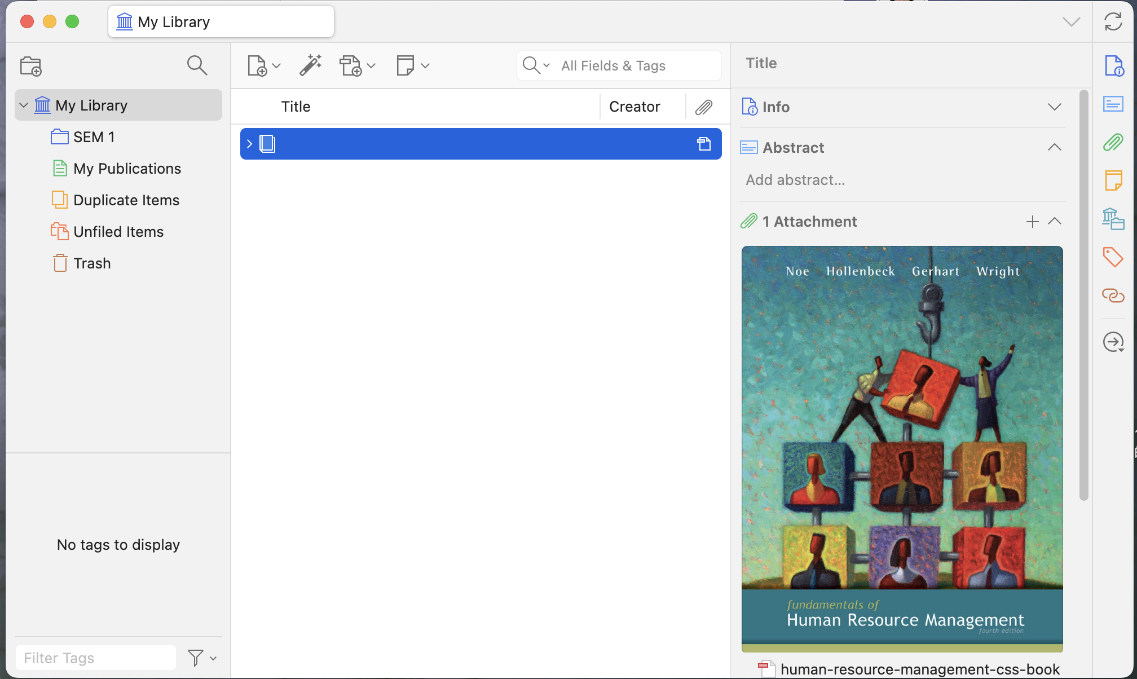Viewport: 1137px width, 679px height.
Task: Expand the selected book item row
Action: click(x=249, y=144)
